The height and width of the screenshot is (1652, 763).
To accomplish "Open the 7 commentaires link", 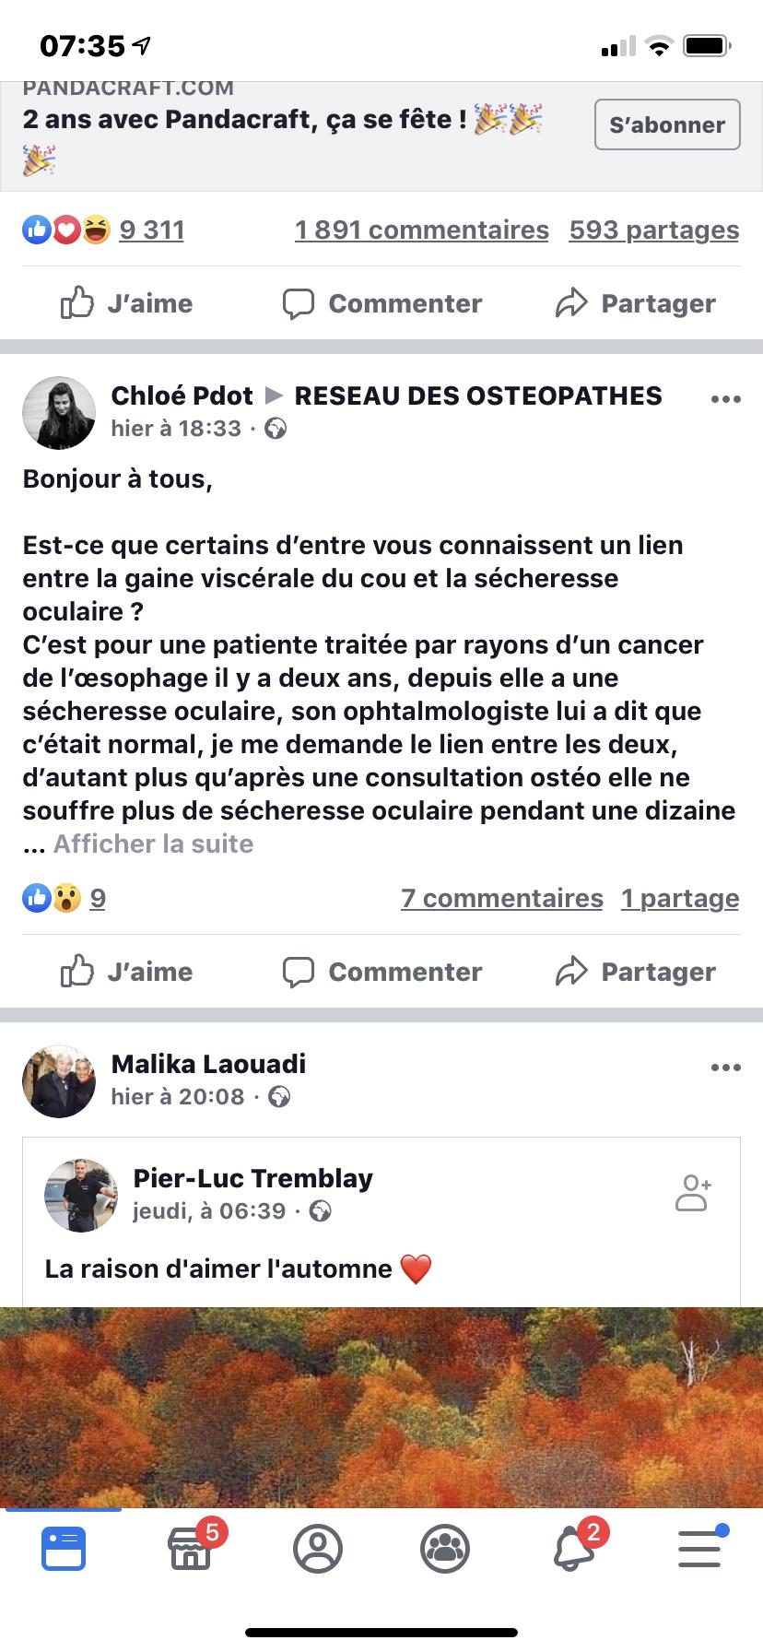I will click(x=502, y=898).
